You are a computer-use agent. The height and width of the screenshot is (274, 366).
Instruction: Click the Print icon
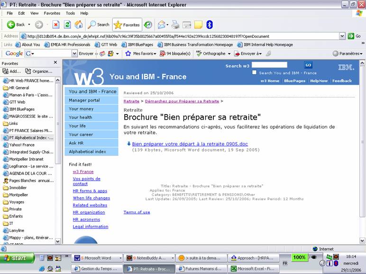175,25
